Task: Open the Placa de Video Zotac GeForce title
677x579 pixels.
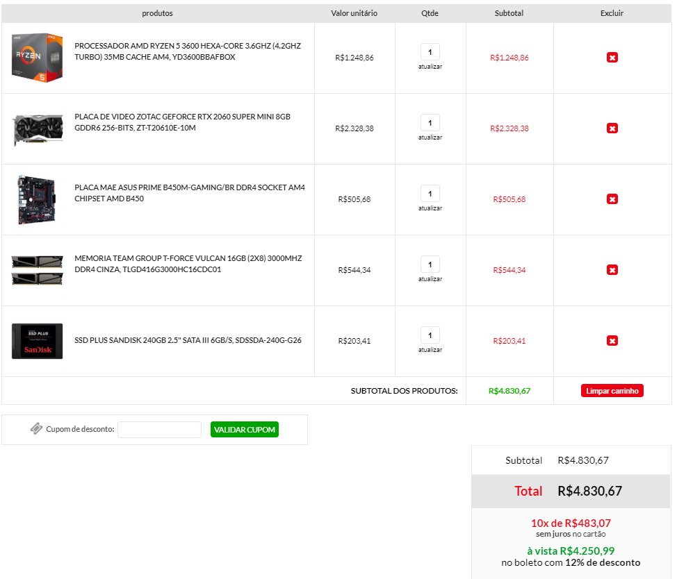Action: [x=183, y=122]
